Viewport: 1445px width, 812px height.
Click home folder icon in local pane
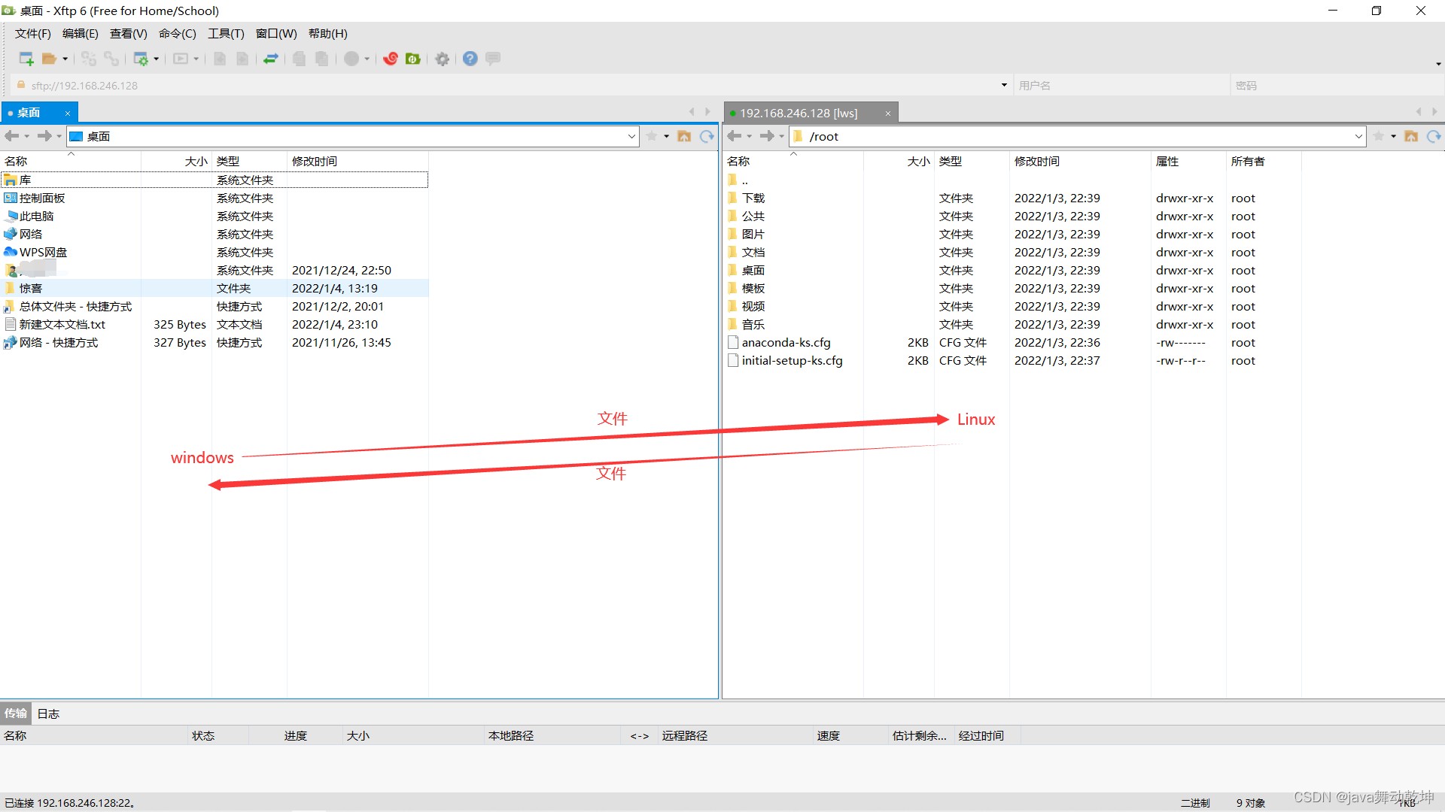[x=684, y=136]
